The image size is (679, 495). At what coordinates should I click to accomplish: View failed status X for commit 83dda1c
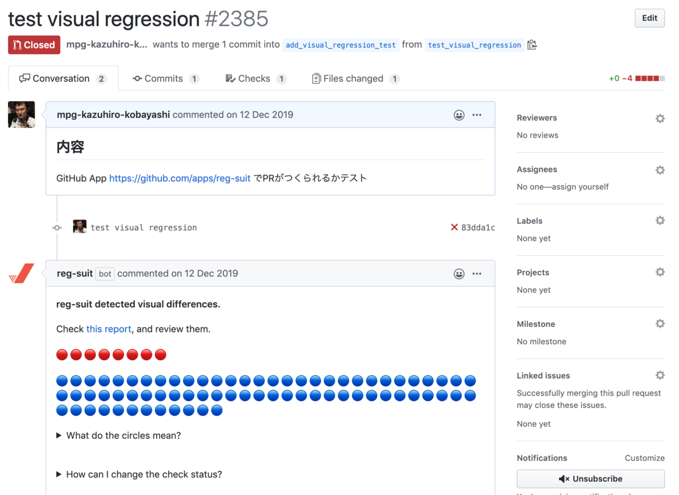[454, 227]
